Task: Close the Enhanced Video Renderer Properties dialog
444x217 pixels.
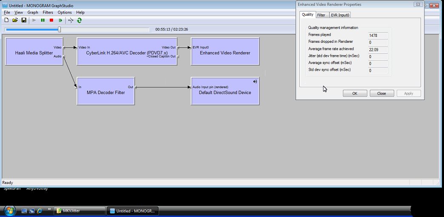Action: click(x=418, y=4)
